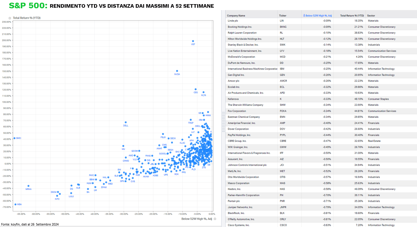Screen dimensions: 417x227
Task: Click the 48.10% return cell for Kellanova
Action: click(x=359, y=99)
